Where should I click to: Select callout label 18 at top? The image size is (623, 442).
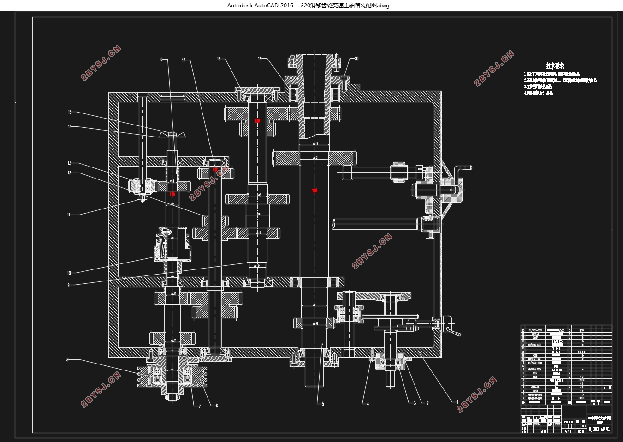(219, 59)
